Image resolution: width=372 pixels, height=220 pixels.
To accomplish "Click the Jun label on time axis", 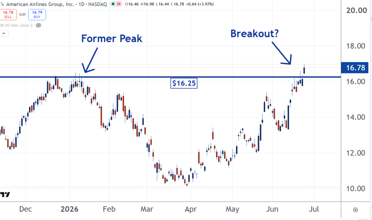I will point(272,209).
